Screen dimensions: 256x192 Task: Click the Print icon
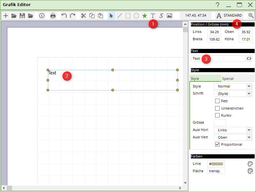pyautogui.click(x=53, y=16)
